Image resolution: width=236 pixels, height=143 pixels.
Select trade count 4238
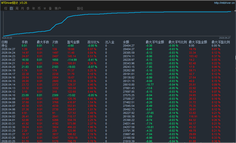pos(55,106)
